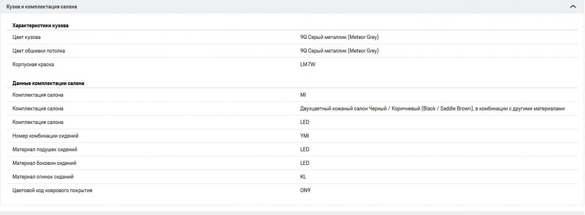Screen dimensions: 585x215
Task: Select the Номер комбинации сидений label
Action: pos(45,136)
